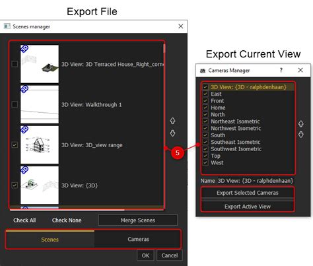313x266 pixels.
Task: Uncheck the 3D - ralphdenhaan camera checkbox
Action: pyautogui.click(x=205, y=87)
